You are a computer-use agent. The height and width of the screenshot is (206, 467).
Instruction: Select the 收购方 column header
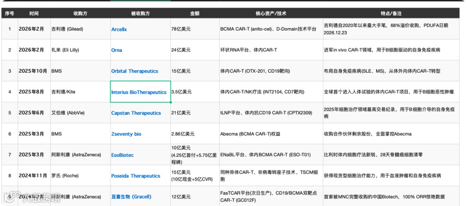pos(80,13)
